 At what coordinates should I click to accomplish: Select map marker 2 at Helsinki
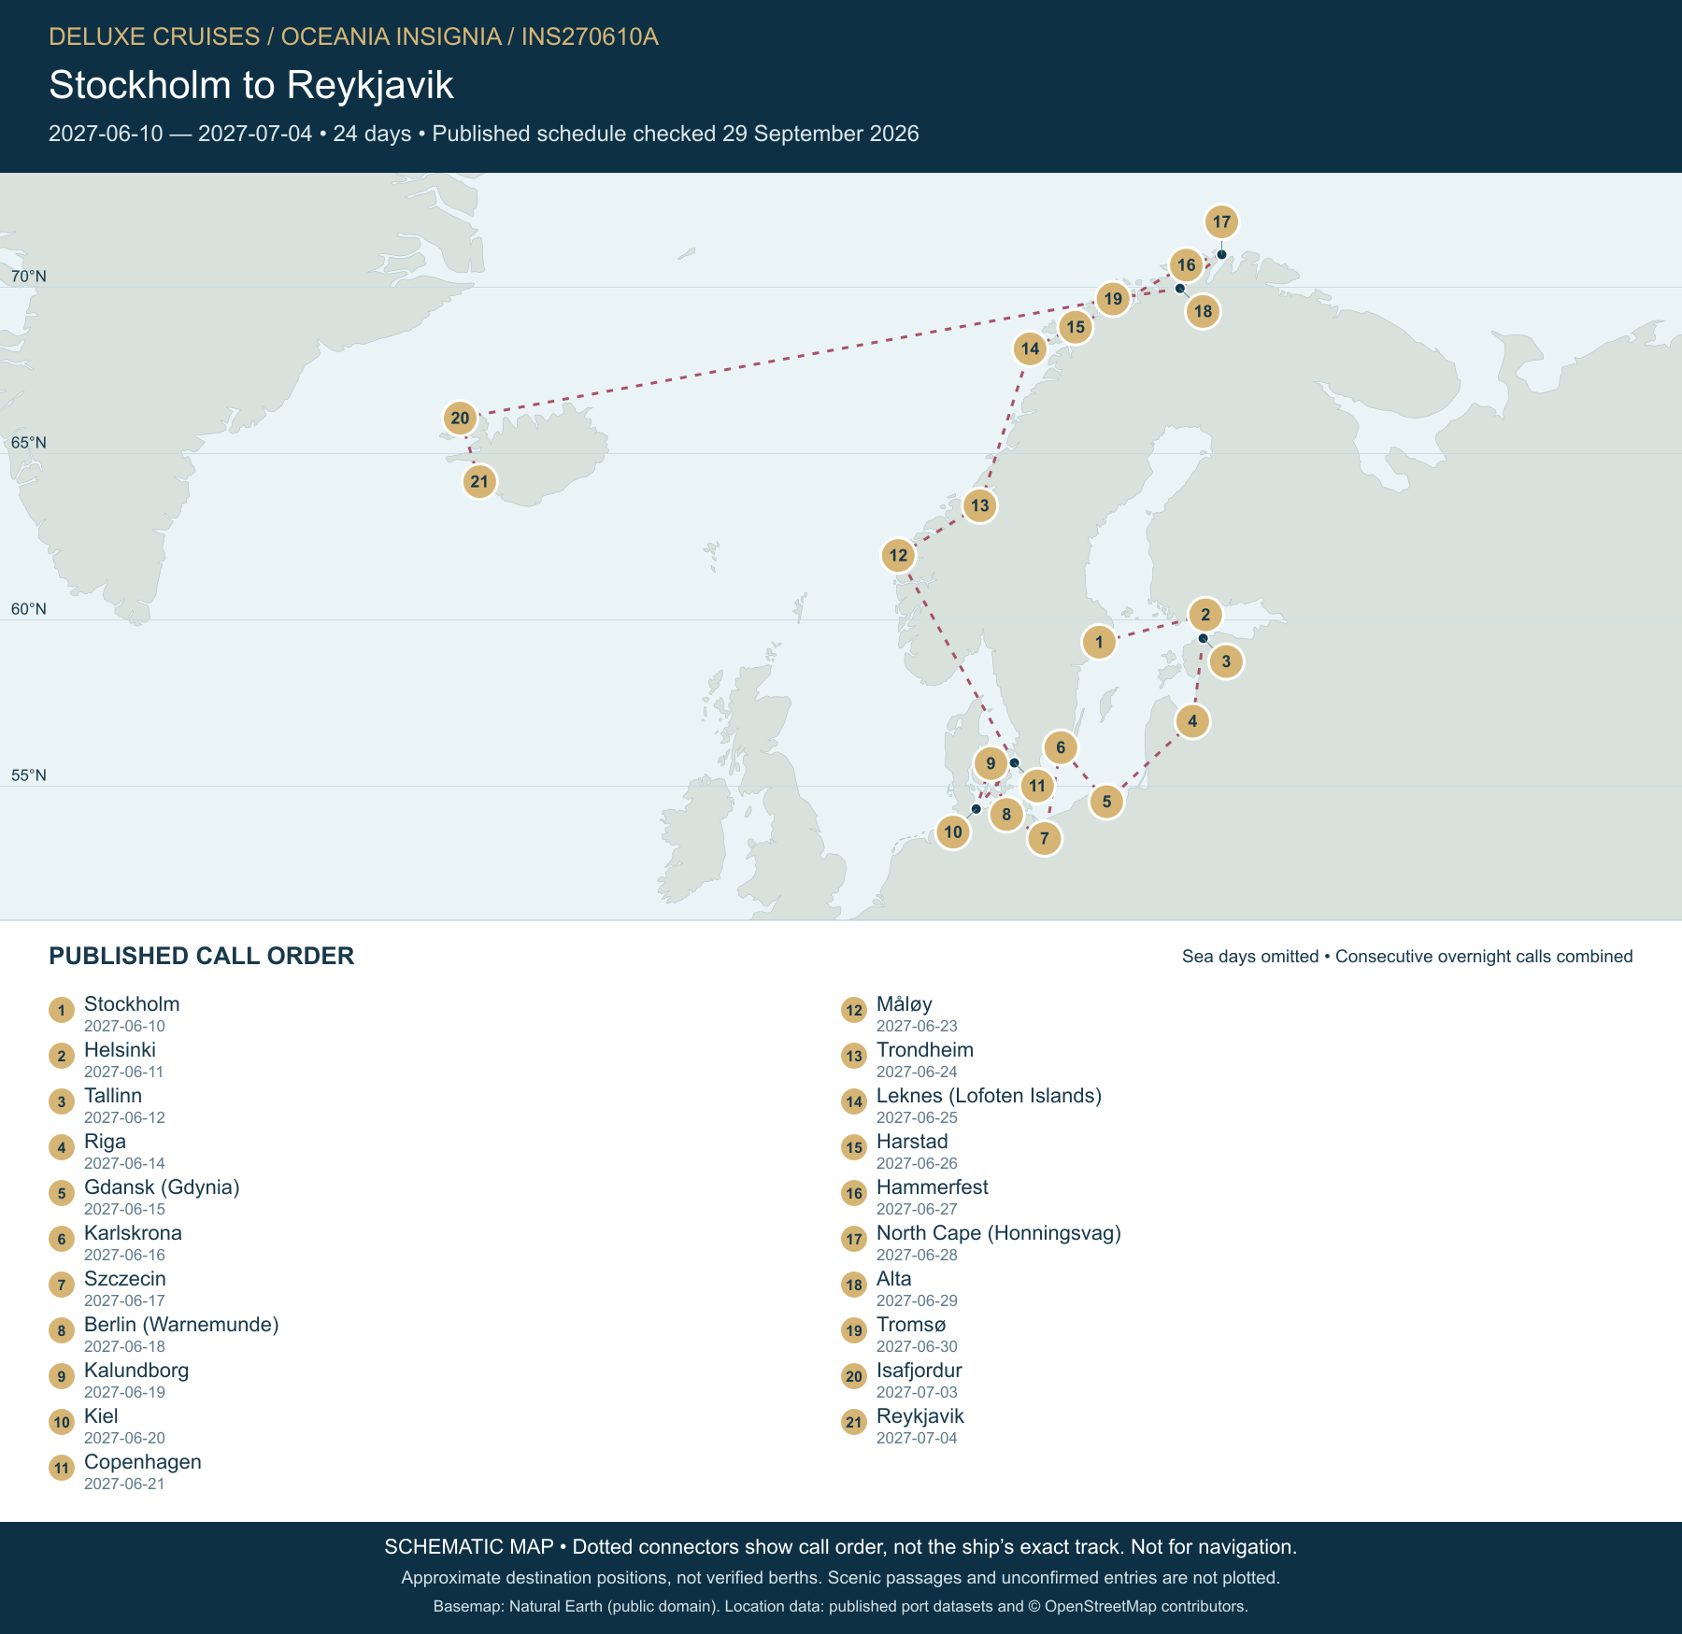pyautogui.click(x=1205, y=615)
